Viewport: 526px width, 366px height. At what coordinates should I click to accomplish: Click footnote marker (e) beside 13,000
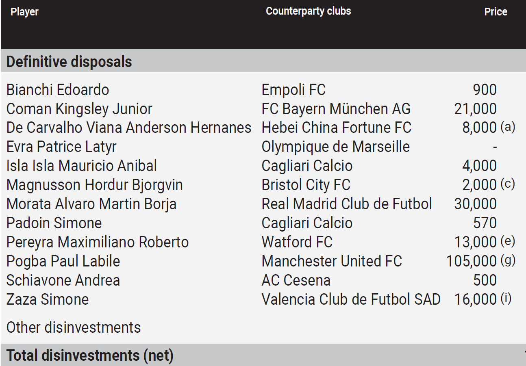click(x=508, y=241)
